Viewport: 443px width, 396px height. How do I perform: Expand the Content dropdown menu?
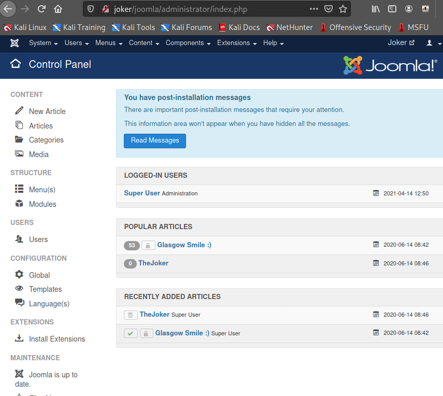(x=144, y=43)
